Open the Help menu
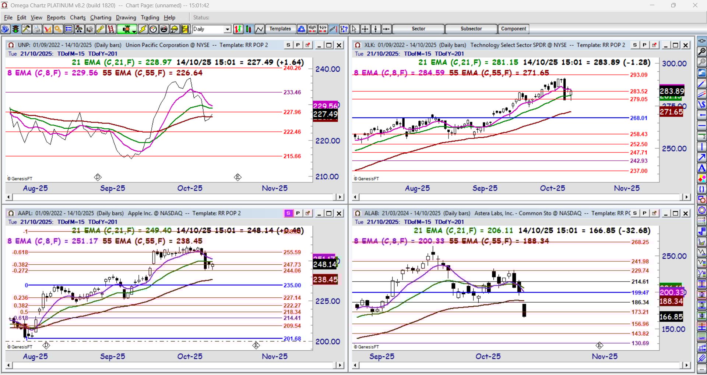The image size is (707, 375). coord(169,17)
